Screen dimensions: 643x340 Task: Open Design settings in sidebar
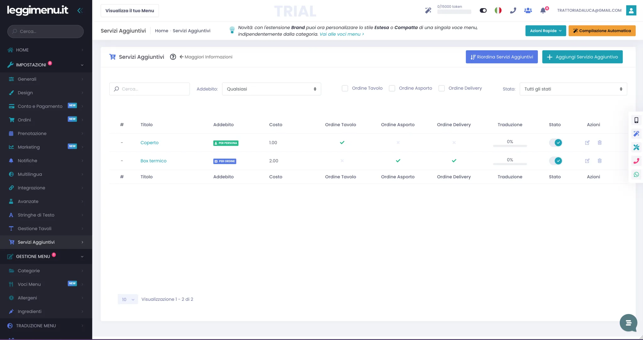click(46, 93)
